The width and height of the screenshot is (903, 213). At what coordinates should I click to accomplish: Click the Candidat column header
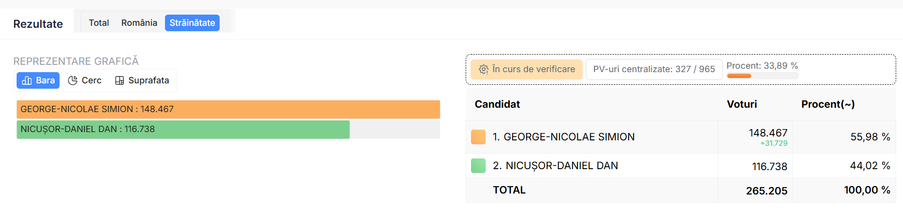[497, 104]
